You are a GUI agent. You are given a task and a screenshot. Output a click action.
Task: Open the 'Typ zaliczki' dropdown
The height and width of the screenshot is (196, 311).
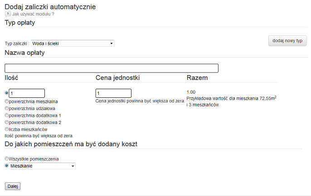[x=73, y=43]
